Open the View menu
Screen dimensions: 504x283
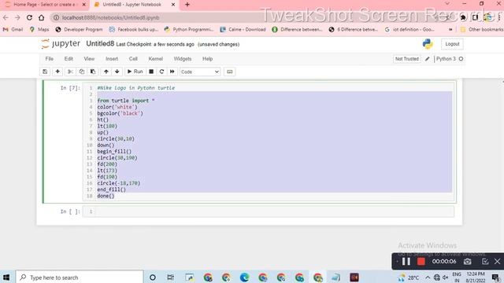tap(89, 59)
